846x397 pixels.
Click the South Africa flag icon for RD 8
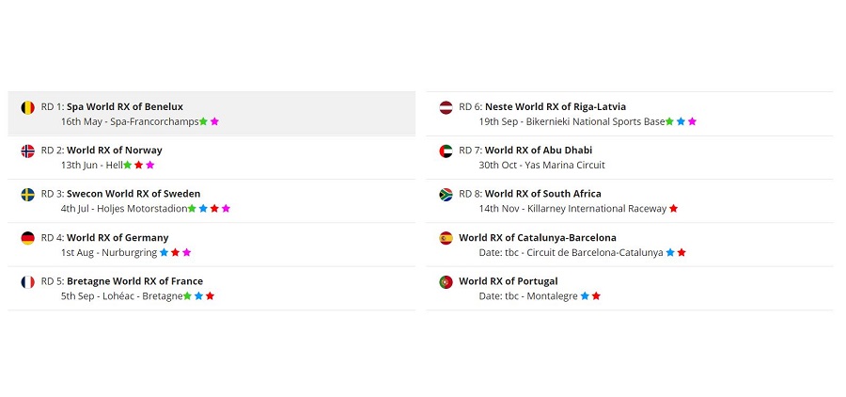pos(446,195)
